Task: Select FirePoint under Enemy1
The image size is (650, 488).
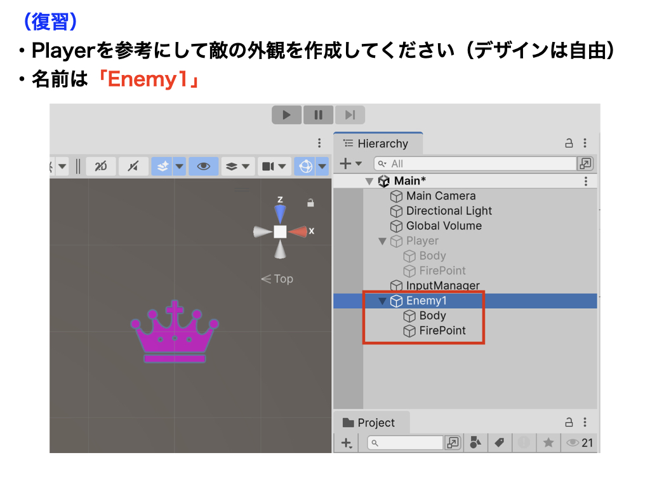Action: [x=442, y=330]
